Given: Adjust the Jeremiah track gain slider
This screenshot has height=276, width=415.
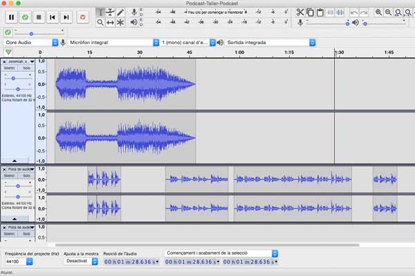Looking at the screenshot, I should (x=18, y=79).
